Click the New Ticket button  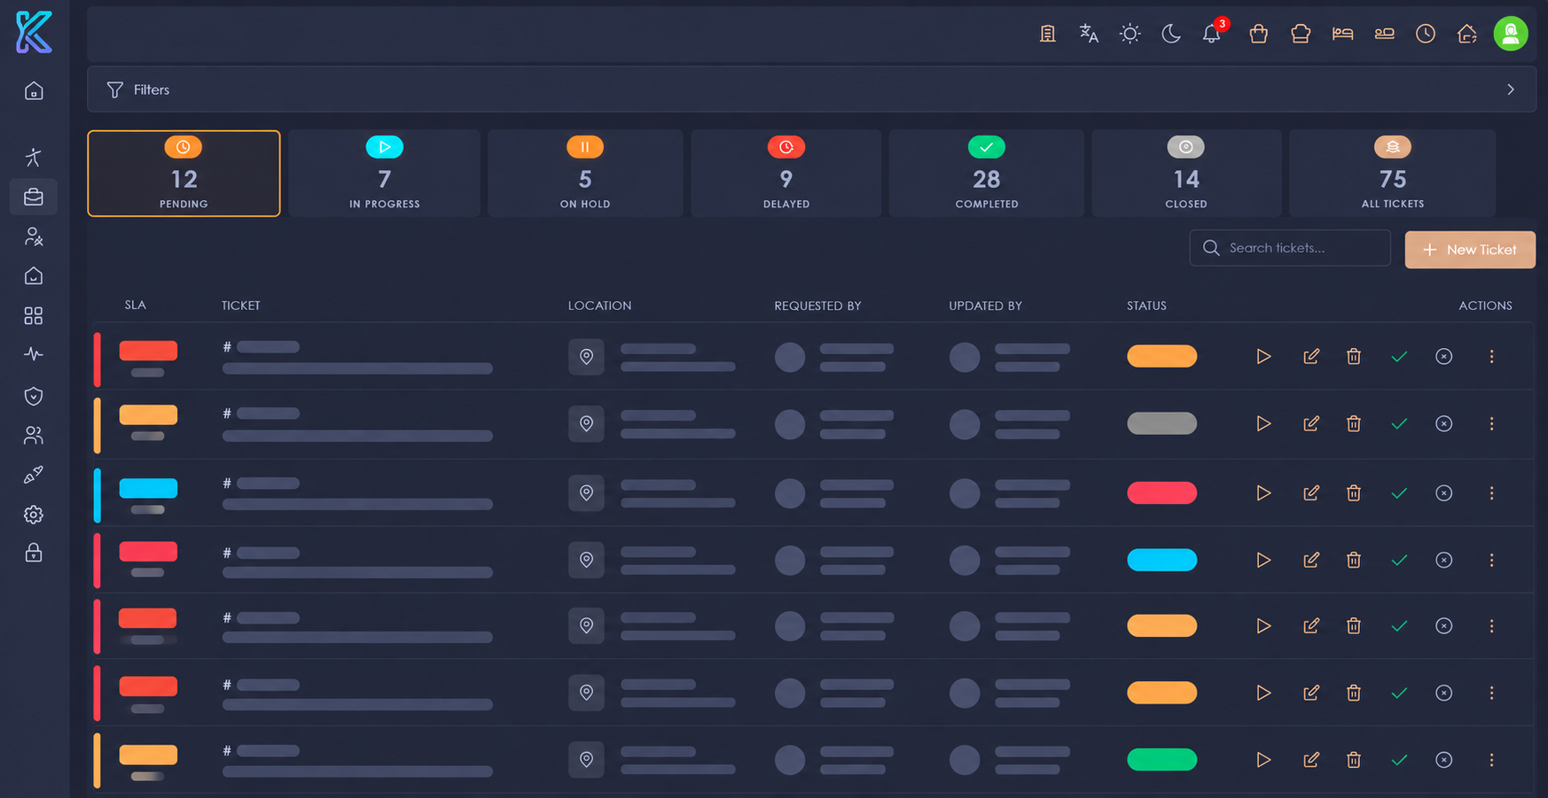pos(1470,250)
